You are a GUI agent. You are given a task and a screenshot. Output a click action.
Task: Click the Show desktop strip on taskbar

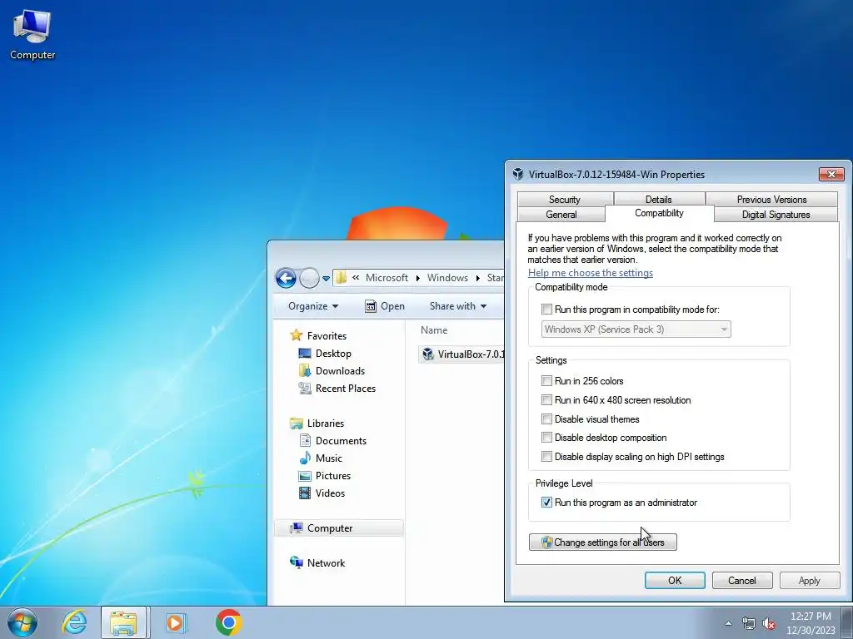tap(847, 622)
